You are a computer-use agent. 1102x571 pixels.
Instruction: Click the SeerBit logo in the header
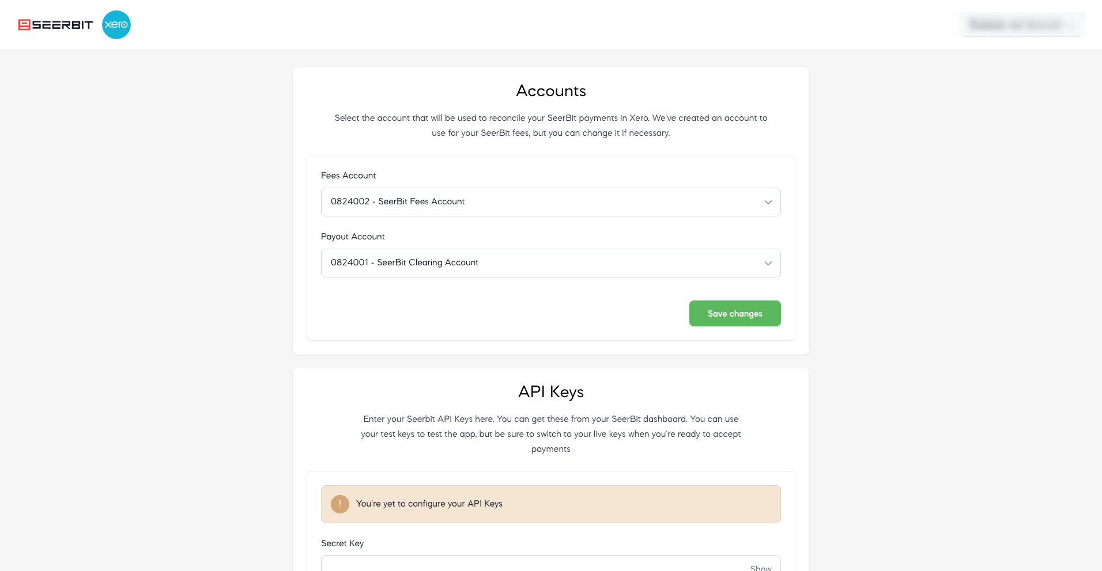pos(56,25)
